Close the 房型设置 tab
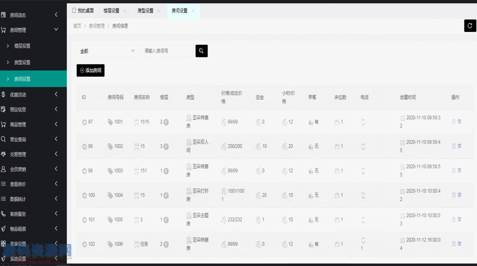Viewport: 477px width, 266px height. pos(159,11)
